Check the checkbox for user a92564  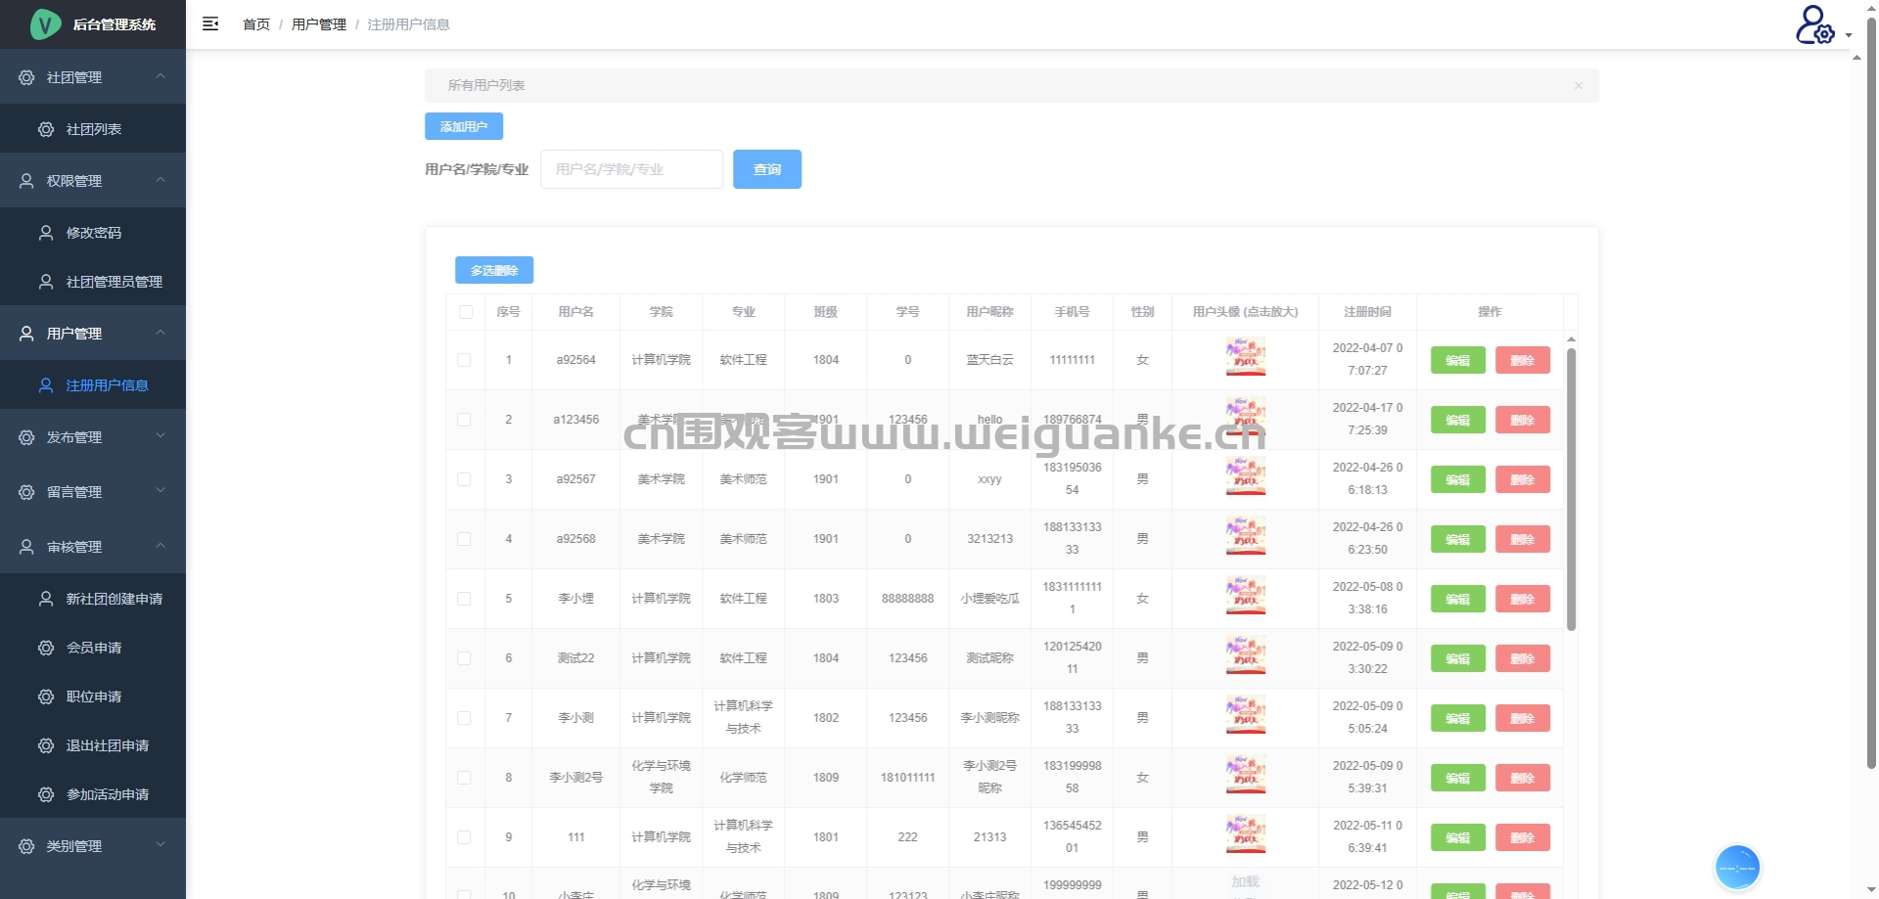465,360
